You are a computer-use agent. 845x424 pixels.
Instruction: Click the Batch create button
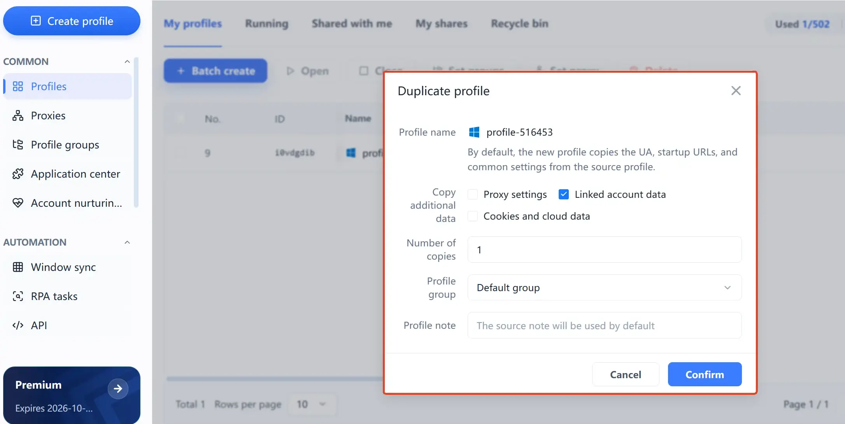(215, 71)
